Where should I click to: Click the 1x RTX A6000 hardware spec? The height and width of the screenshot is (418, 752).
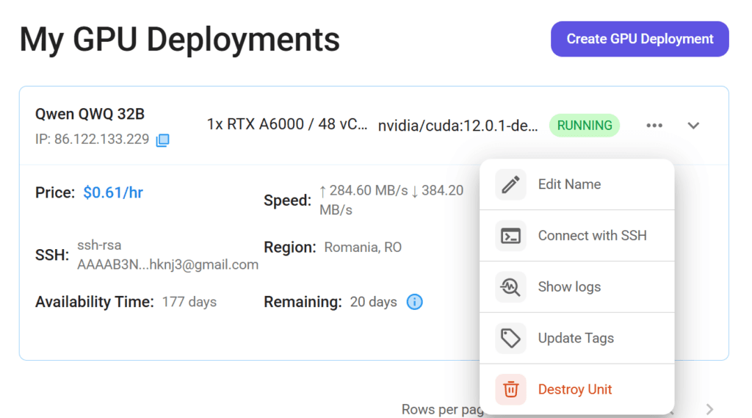coord(287,124)
